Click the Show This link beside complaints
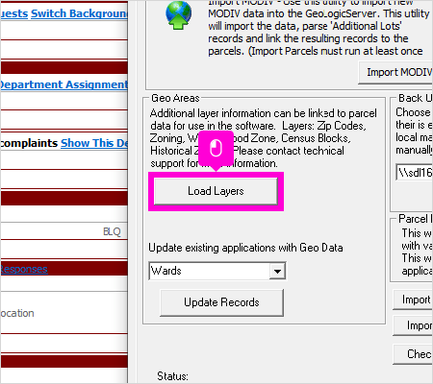Image resolution: width=433 pixels, height=384 pixels. [x=94, y=143]
